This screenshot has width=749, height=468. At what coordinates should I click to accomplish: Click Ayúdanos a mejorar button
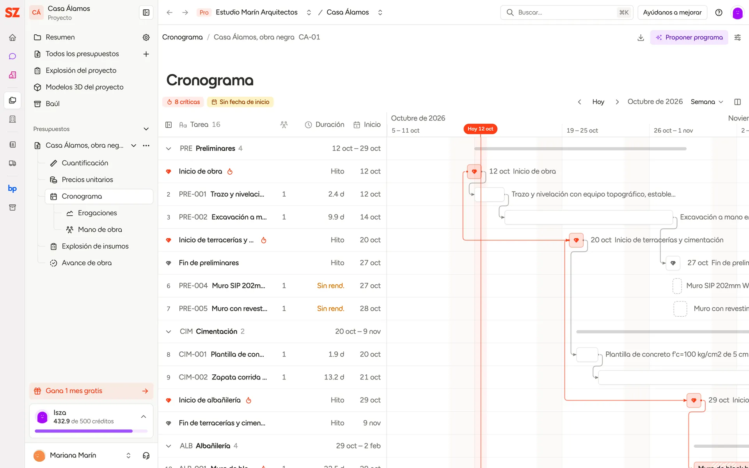click(672, 12)
